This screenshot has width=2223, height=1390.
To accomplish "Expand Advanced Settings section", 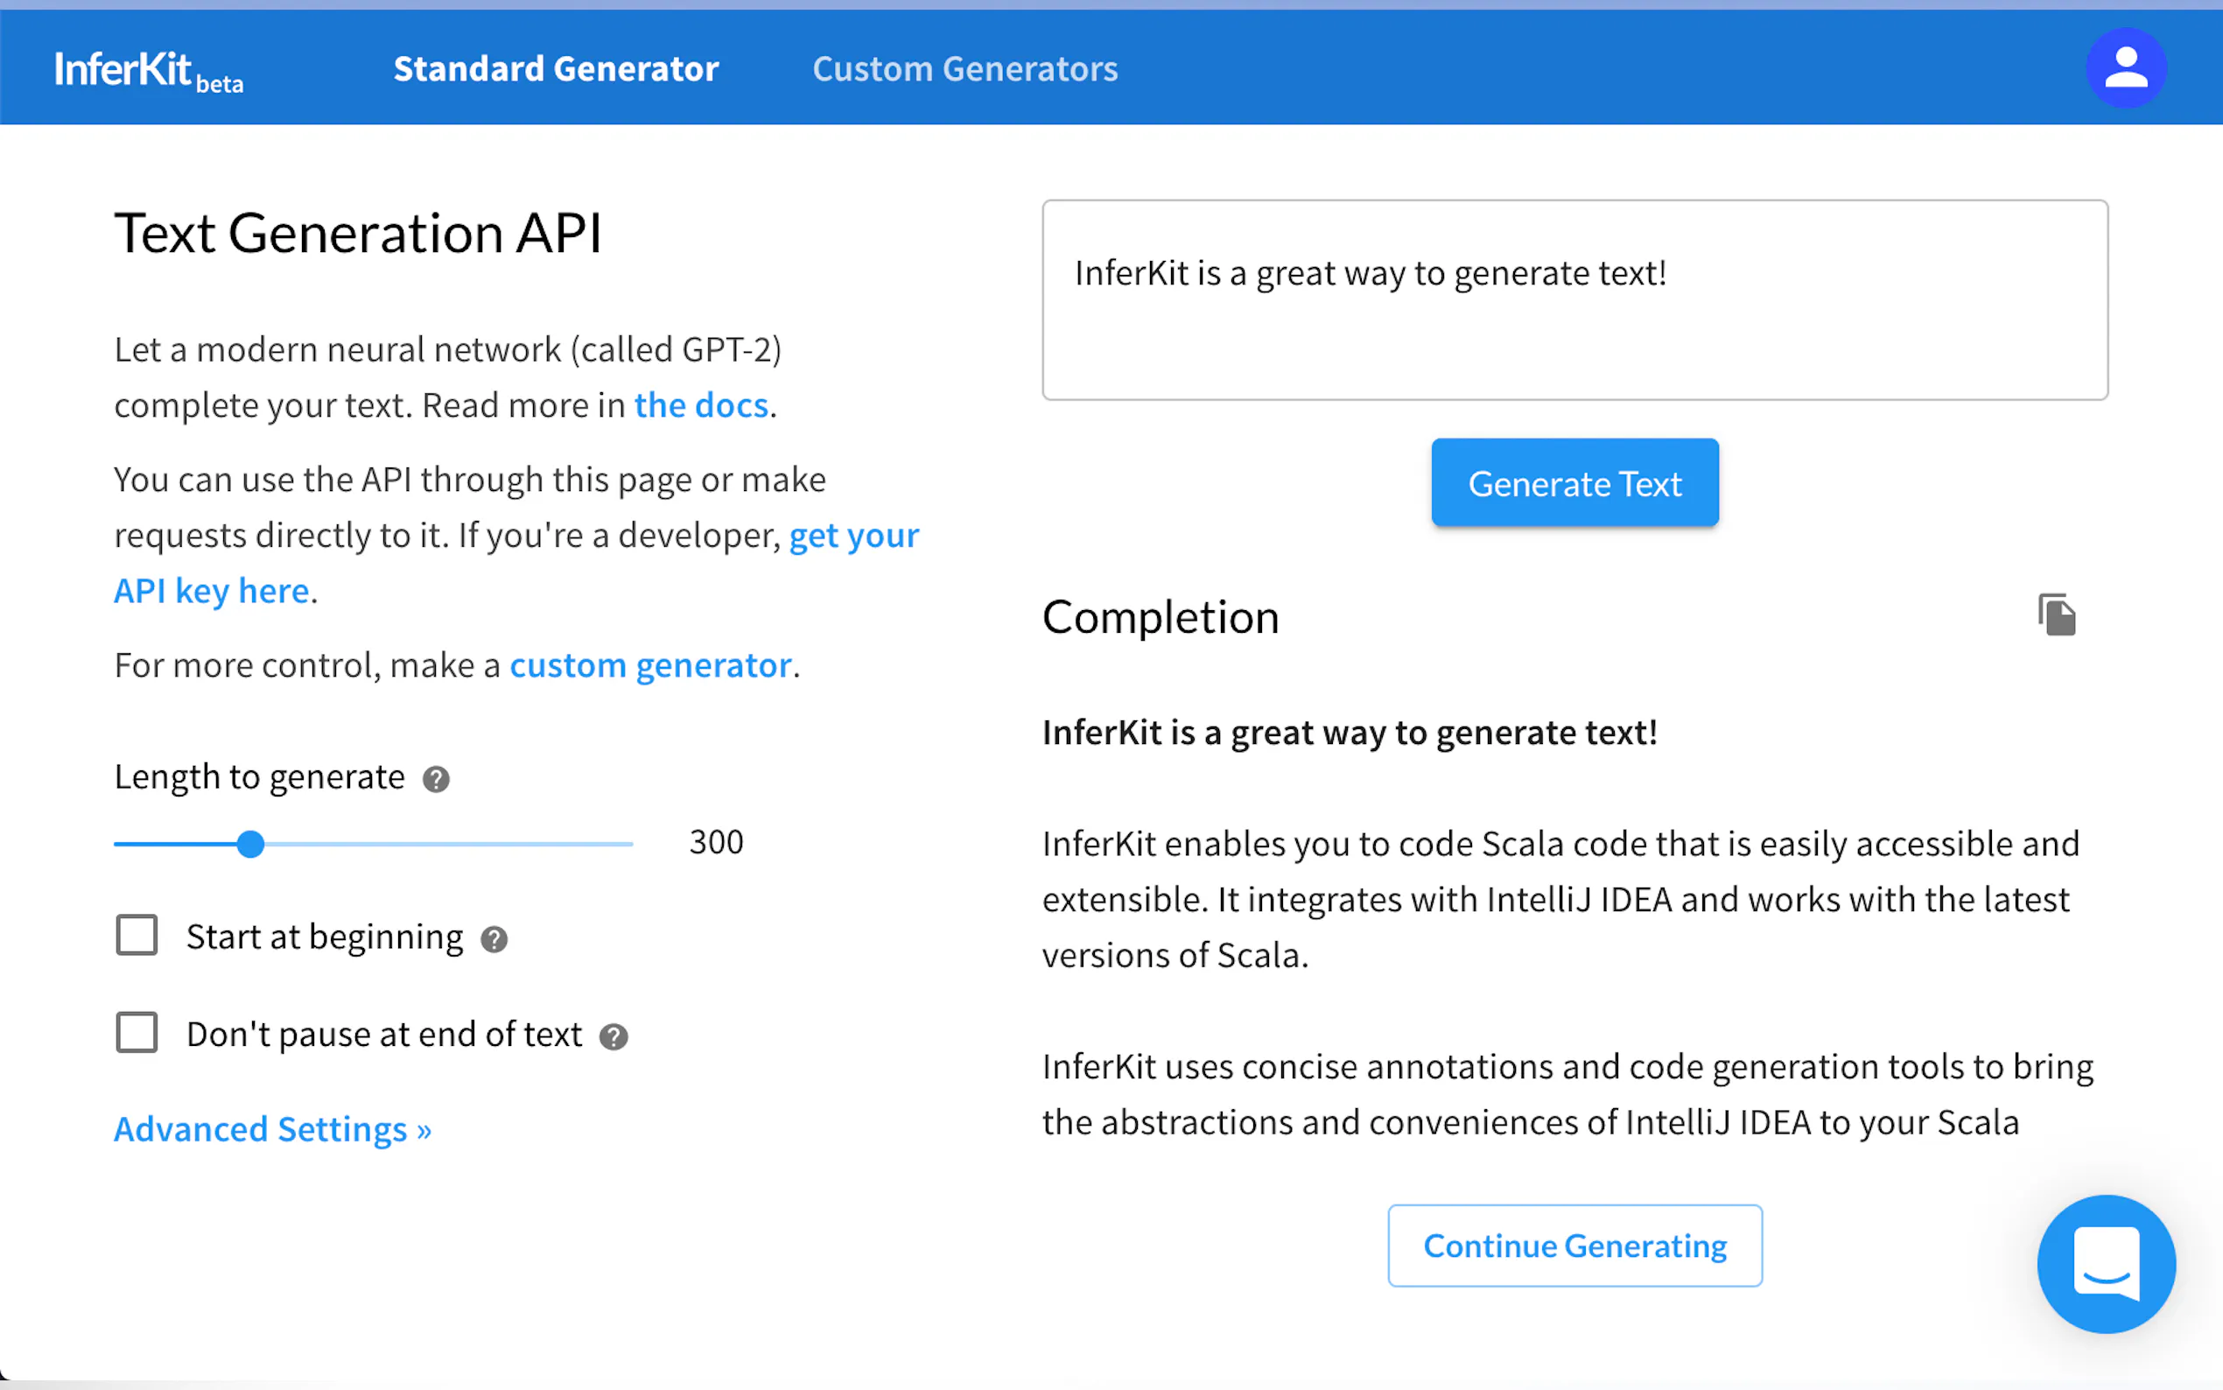I will pos(272,1129).
